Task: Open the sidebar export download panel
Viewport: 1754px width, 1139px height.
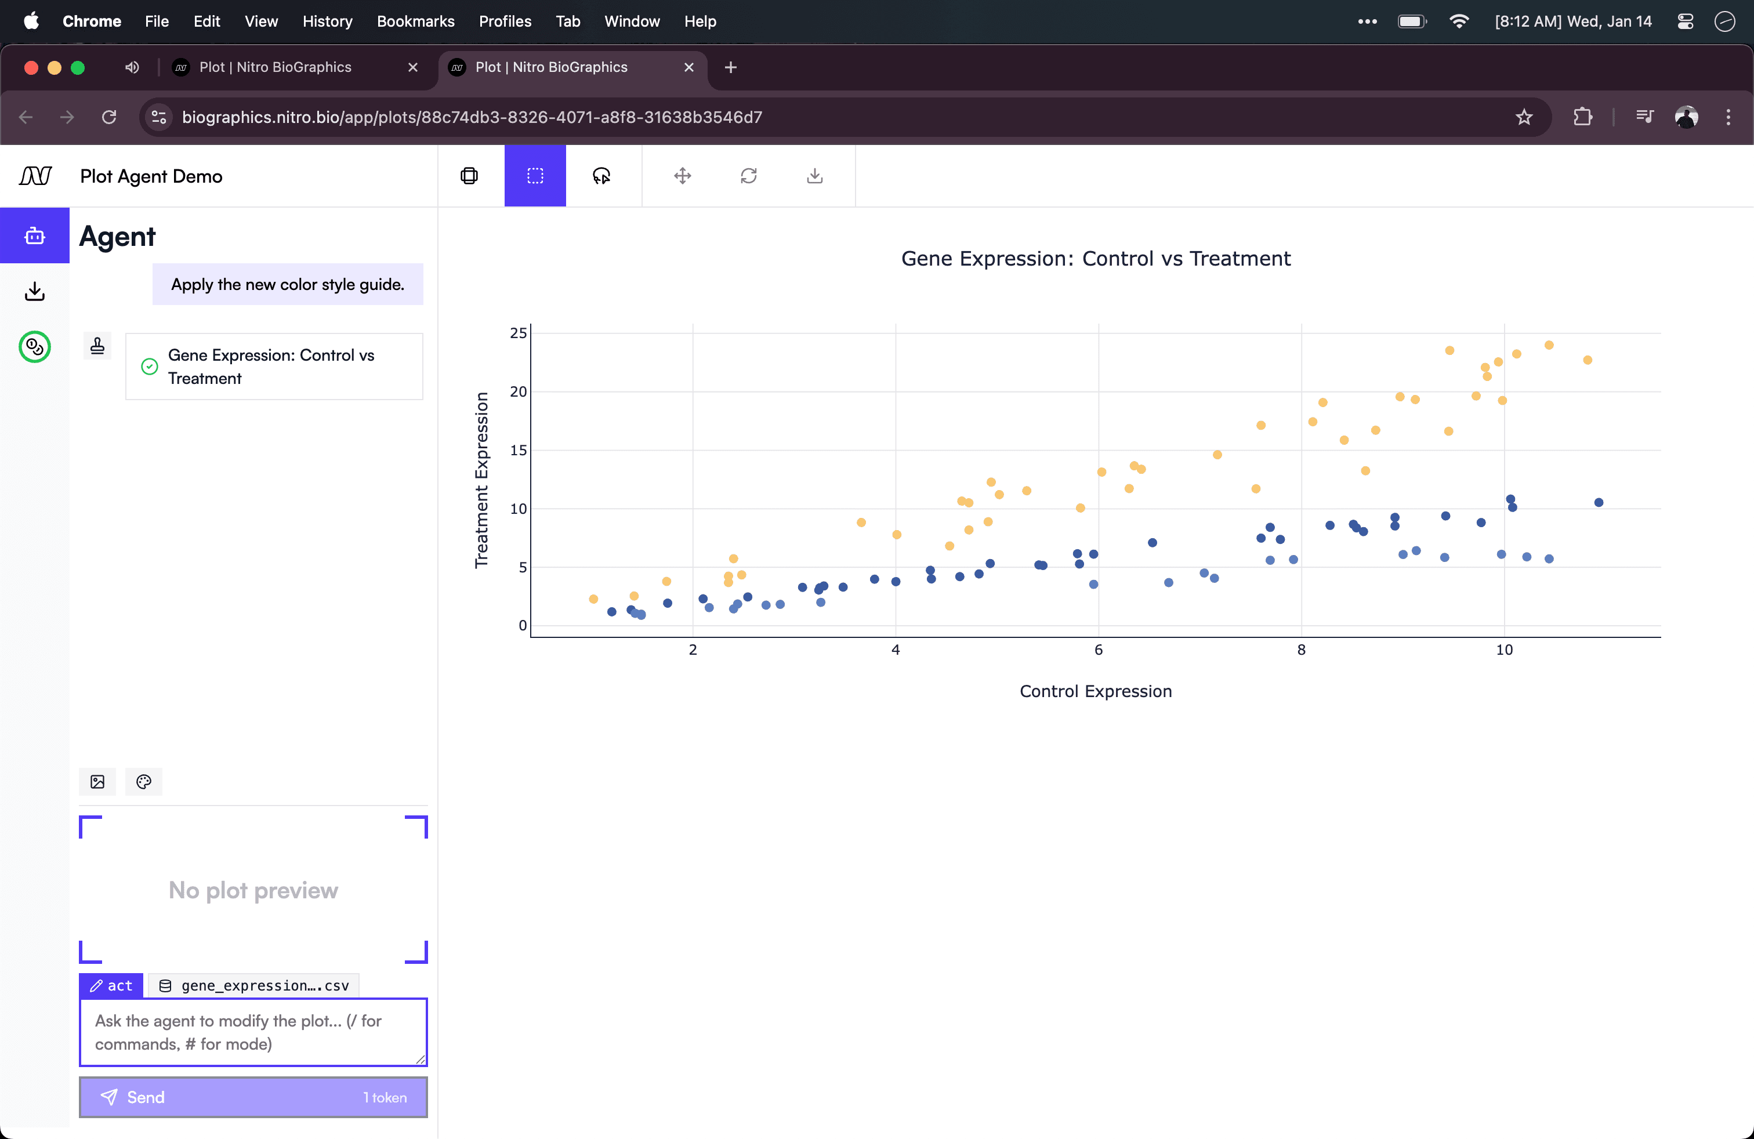Action: 35,292
